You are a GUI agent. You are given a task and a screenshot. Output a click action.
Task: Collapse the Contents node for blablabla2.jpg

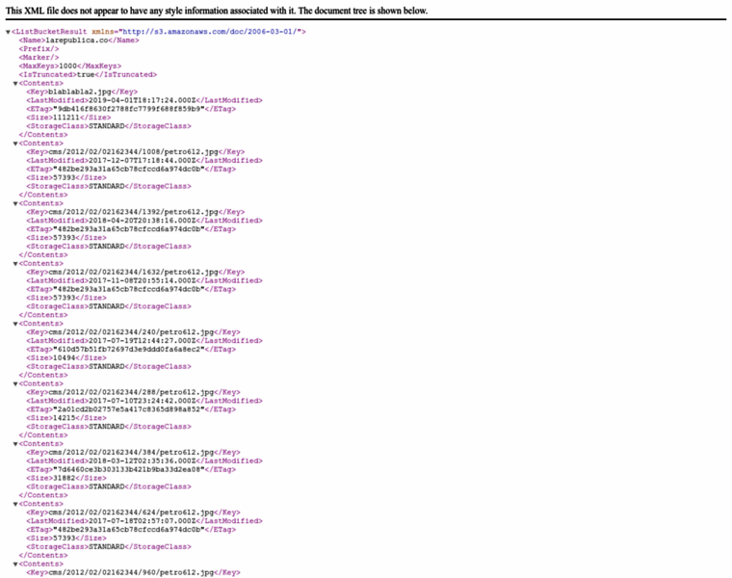(15, 83)
